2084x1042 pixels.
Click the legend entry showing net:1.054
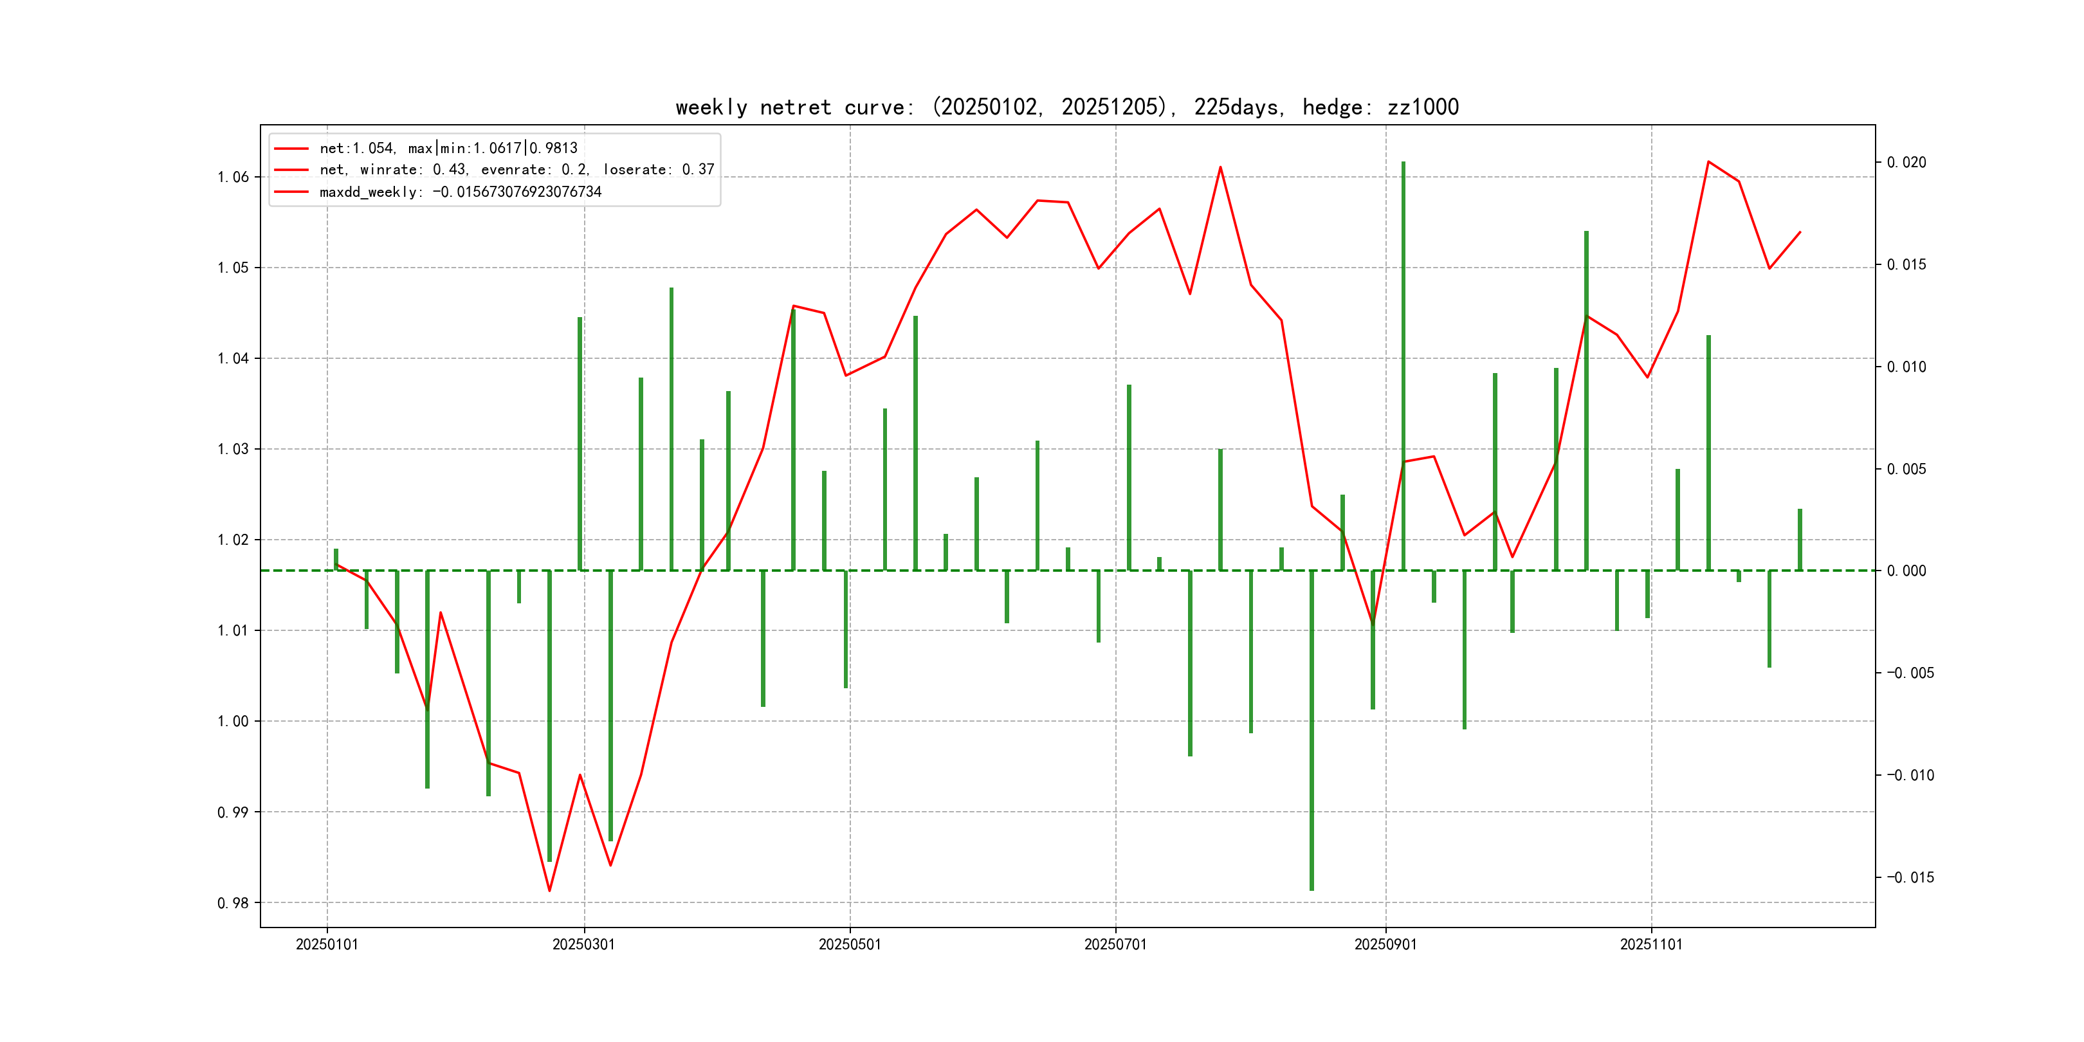point(448,148)
